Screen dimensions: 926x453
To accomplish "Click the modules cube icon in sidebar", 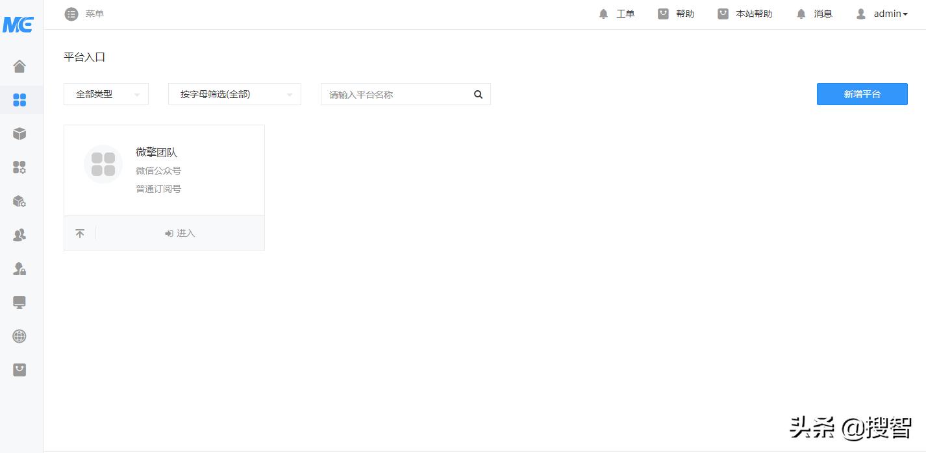I will (x=19, y=134).
